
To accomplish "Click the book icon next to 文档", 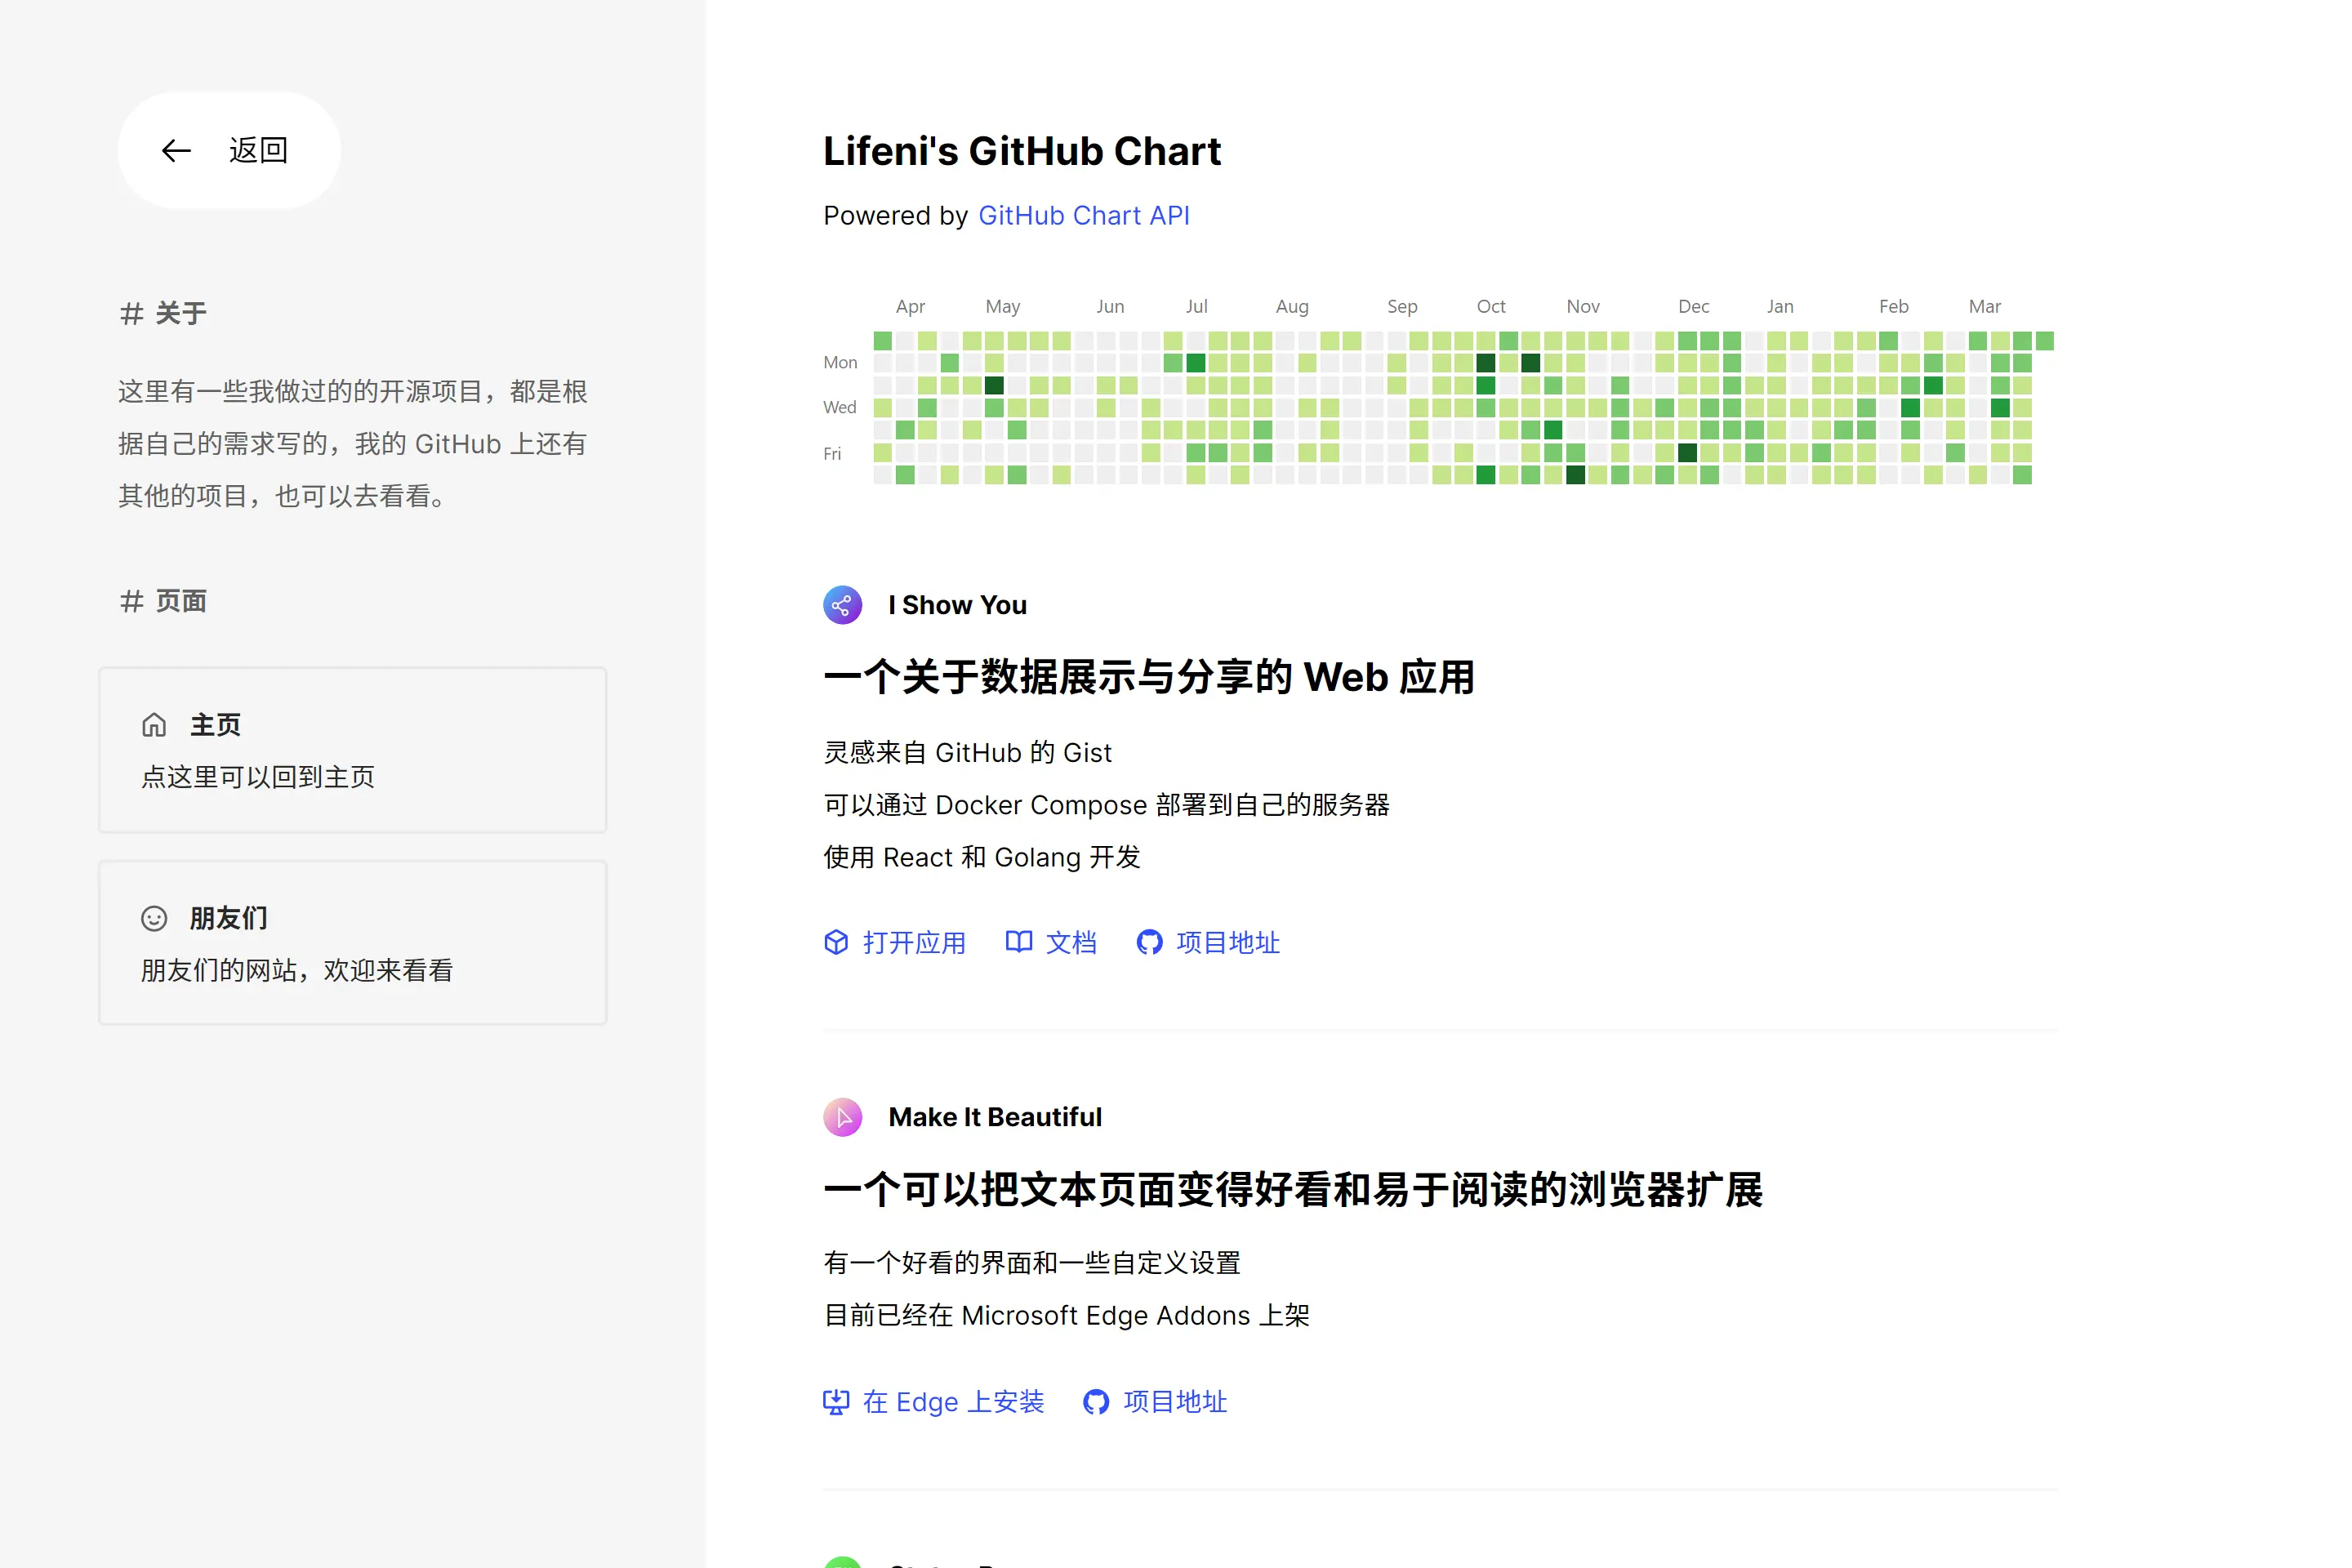I will point(1018,942).
